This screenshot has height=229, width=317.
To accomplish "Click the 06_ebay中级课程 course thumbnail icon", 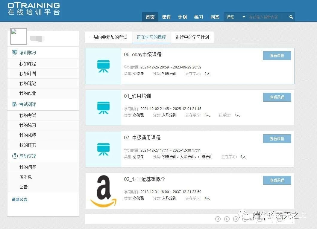I will click(103, 66).
